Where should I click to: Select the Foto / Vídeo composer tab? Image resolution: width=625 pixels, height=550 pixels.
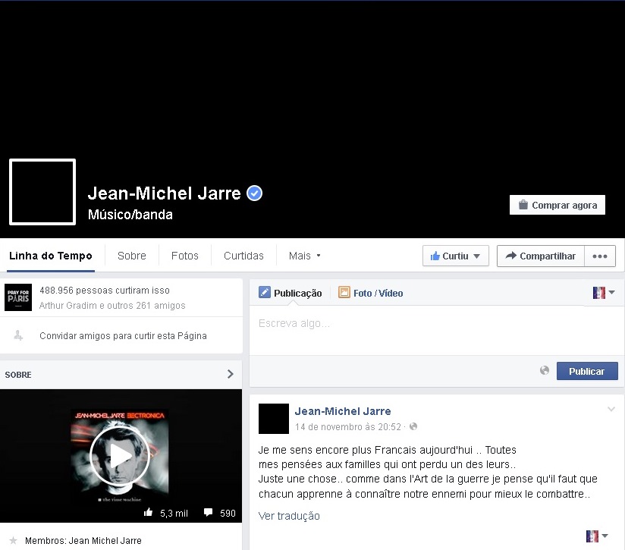coord(371,293)
